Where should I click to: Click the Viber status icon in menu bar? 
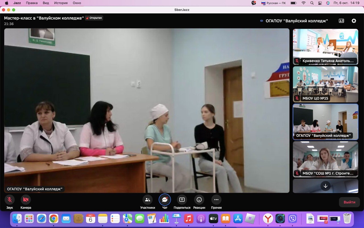[254, 3]
